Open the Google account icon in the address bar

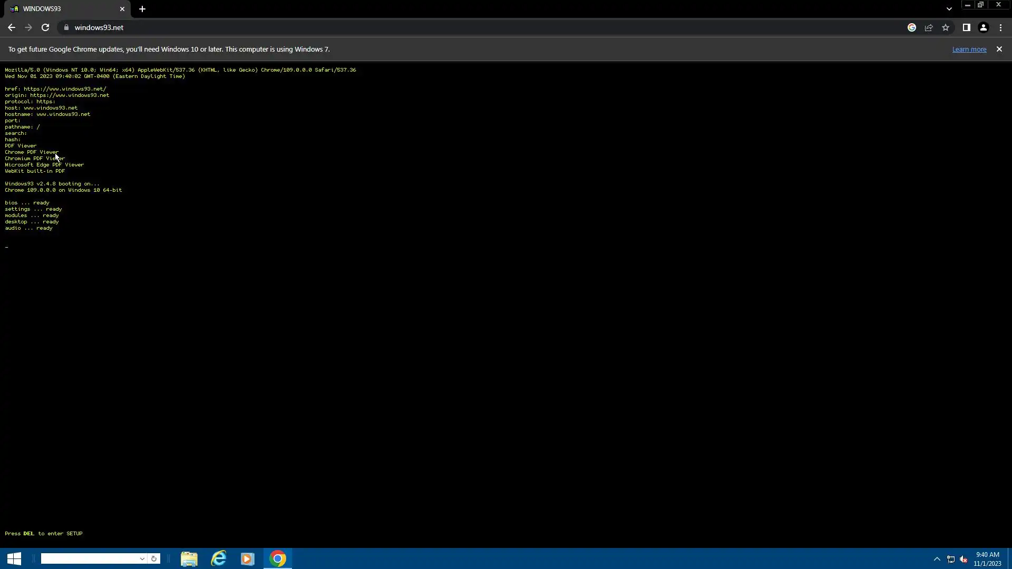(x=912, y=27)
